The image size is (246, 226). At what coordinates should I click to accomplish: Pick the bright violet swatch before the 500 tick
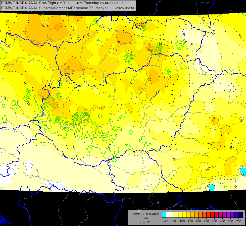pos(229,215)
